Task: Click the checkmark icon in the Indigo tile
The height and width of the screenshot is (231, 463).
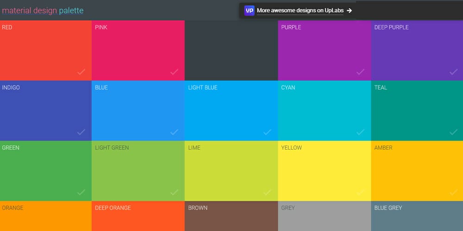Action: (x=81, y=132)
